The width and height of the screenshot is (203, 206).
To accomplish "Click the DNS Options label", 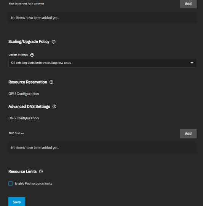I will (x=16, y=133).
